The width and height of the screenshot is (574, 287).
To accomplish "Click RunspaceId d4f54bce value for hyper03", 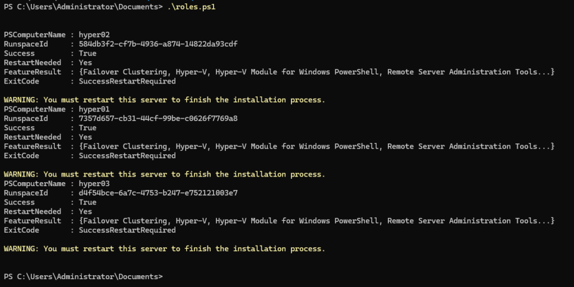I will point(158,193).
